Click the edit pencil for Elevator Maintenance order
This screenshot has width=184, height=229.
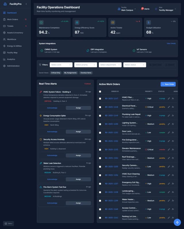point(169,150)
